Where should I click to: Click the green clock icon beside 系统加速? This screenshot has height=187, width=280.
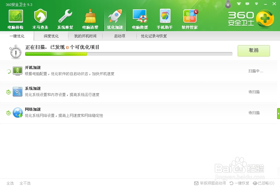[8, 92]
